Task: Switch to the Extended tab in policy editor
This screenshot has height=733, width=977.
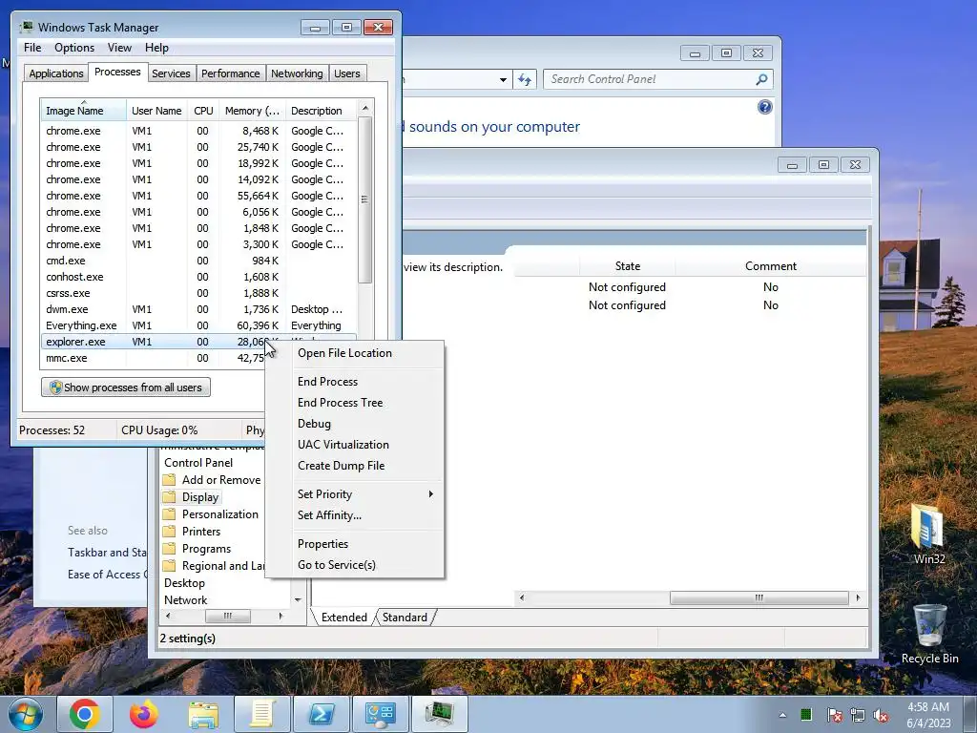Action: 343,618
